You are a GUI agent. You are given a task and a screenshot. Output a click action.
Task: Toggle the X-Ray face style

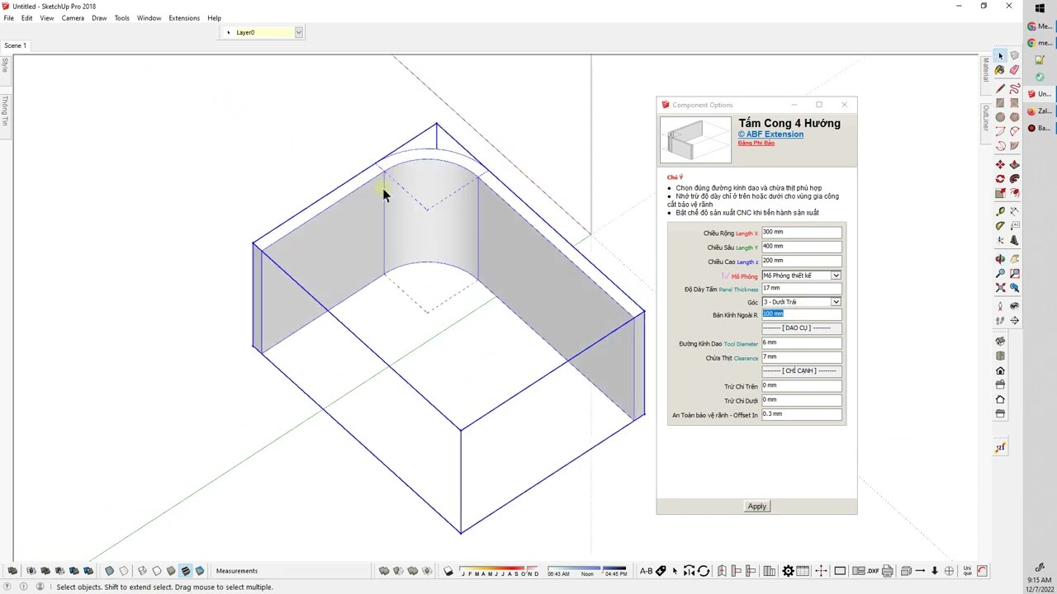tap(109, 571)
